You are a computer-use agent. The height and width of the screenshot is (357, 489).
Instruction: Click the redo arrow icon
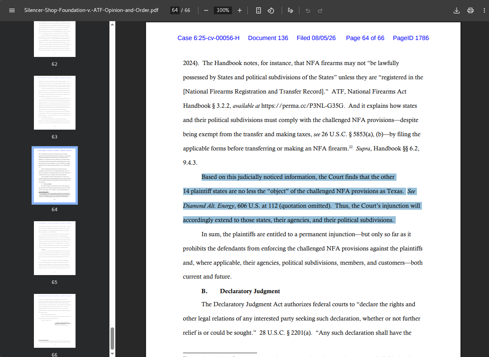coord(320,10)
